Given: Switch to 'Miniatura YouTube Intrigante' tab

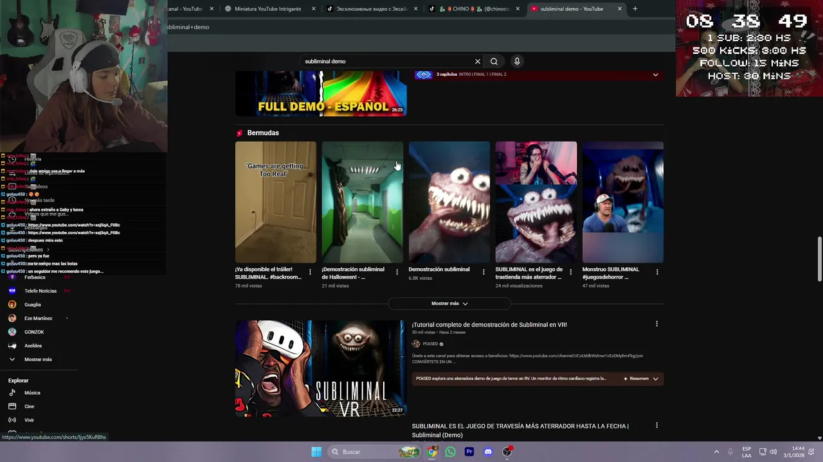Looking at the screenshot, I should point(267,9).
